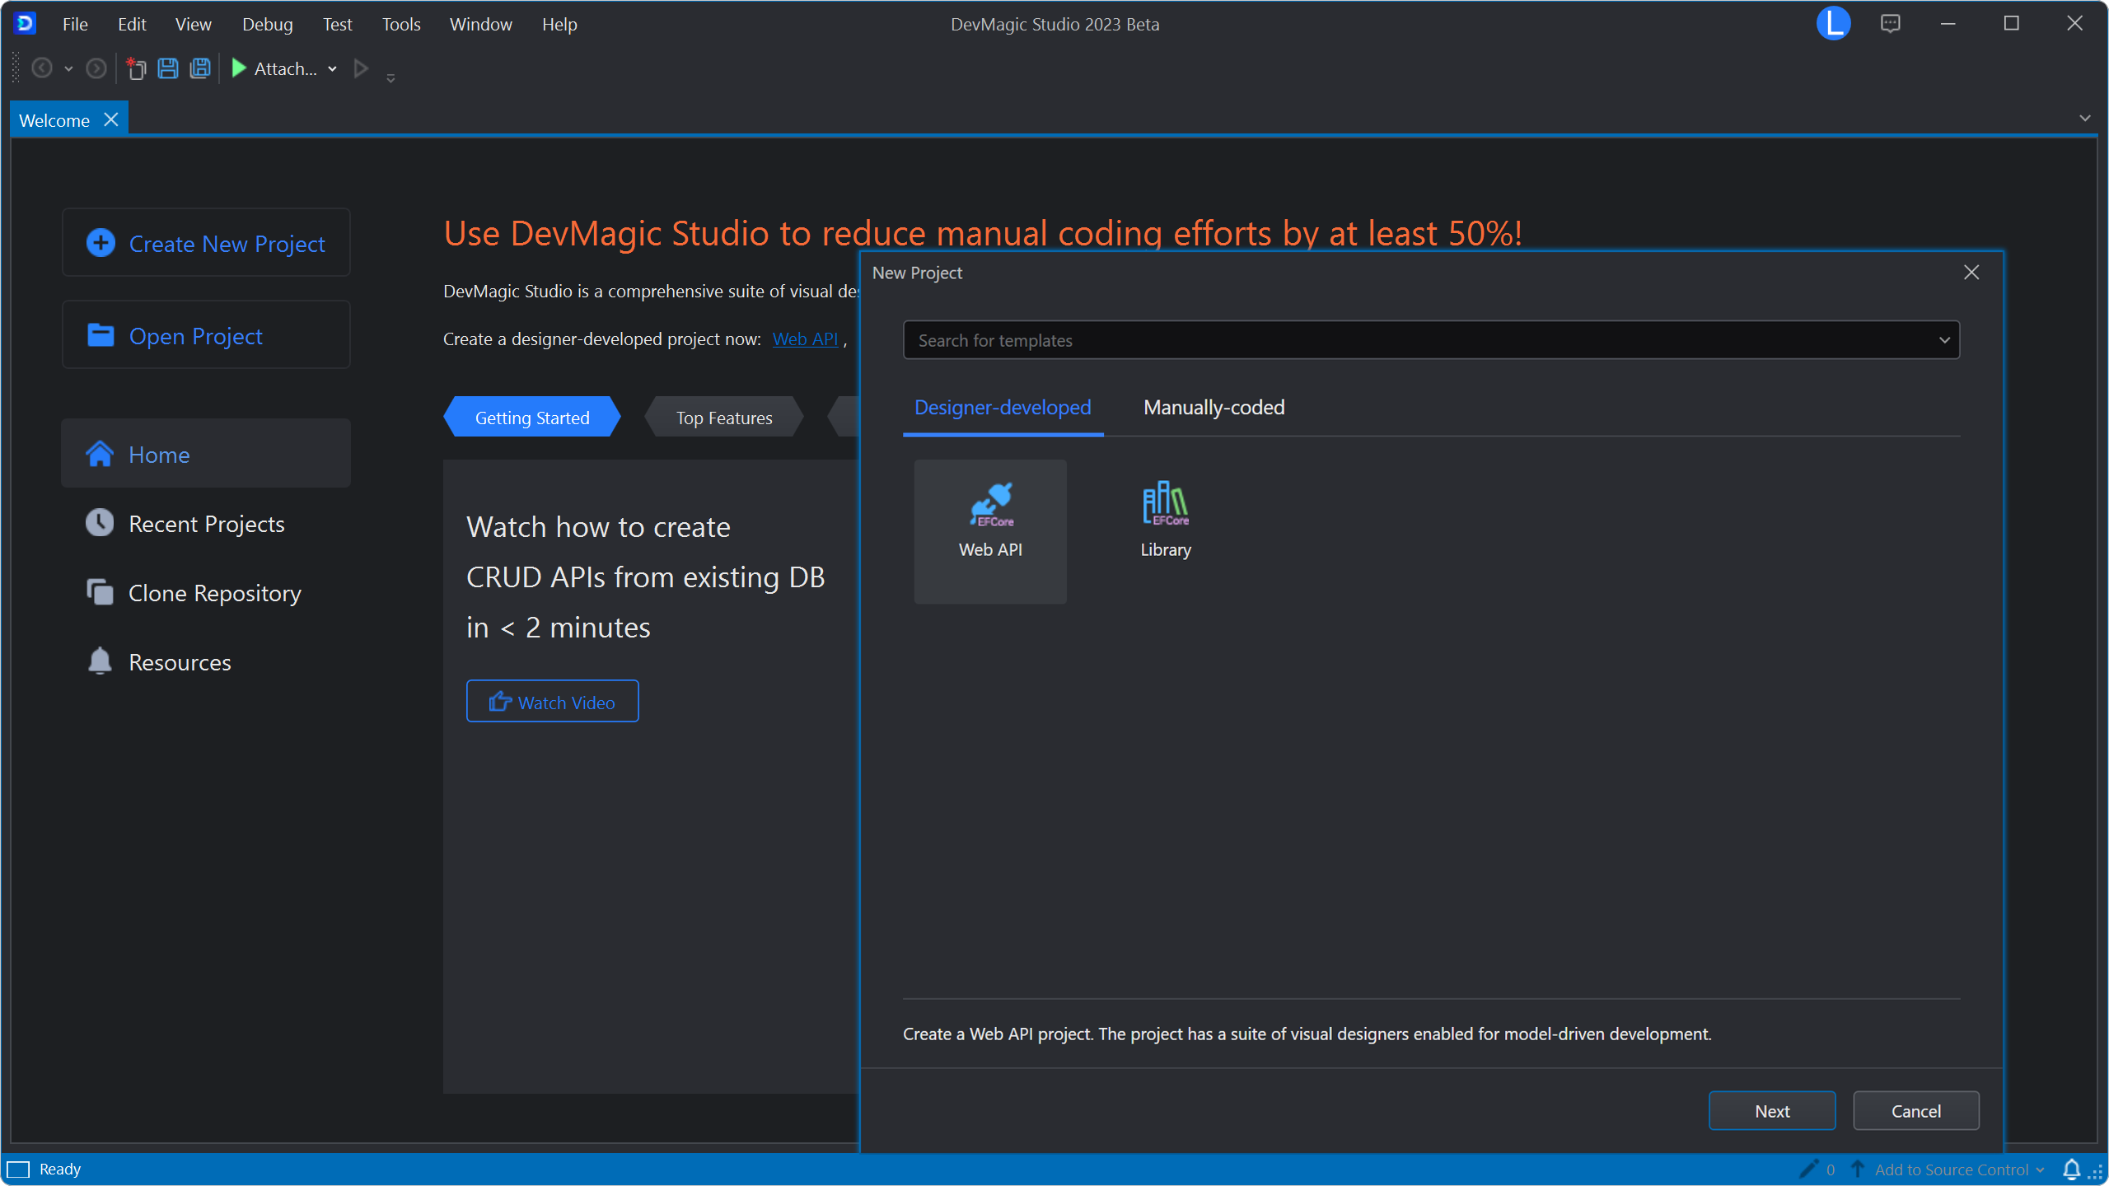Click the Library EFCore template icon
Viewport: 2109px width, 1186px height.
coord(1166,503)
